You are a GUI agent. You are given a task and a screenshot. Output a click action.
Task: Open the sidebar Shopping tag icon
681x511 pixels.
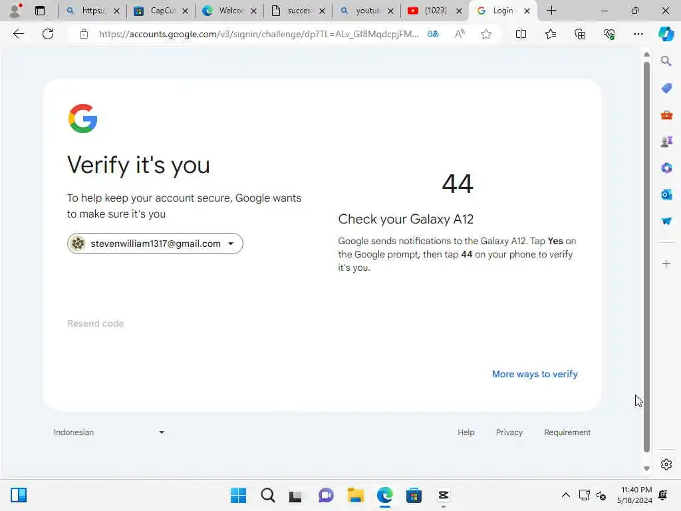pos(666,88)
